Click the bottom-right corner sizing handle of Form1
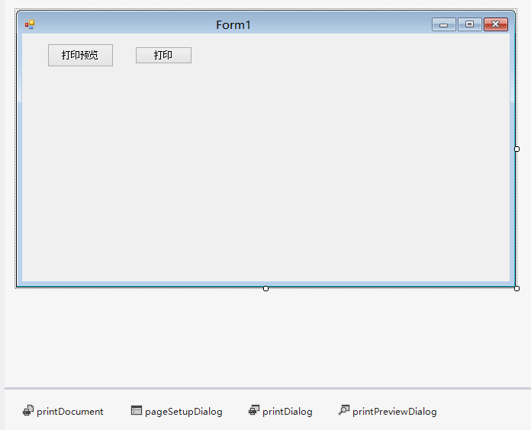The height and width of the screenshot is (430, 531). click(517, 288)
